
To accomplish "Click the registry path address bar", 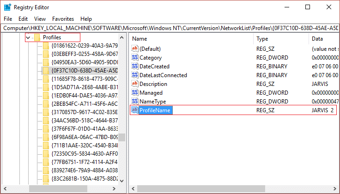I will pyautogui.click(x=170, y=28).
